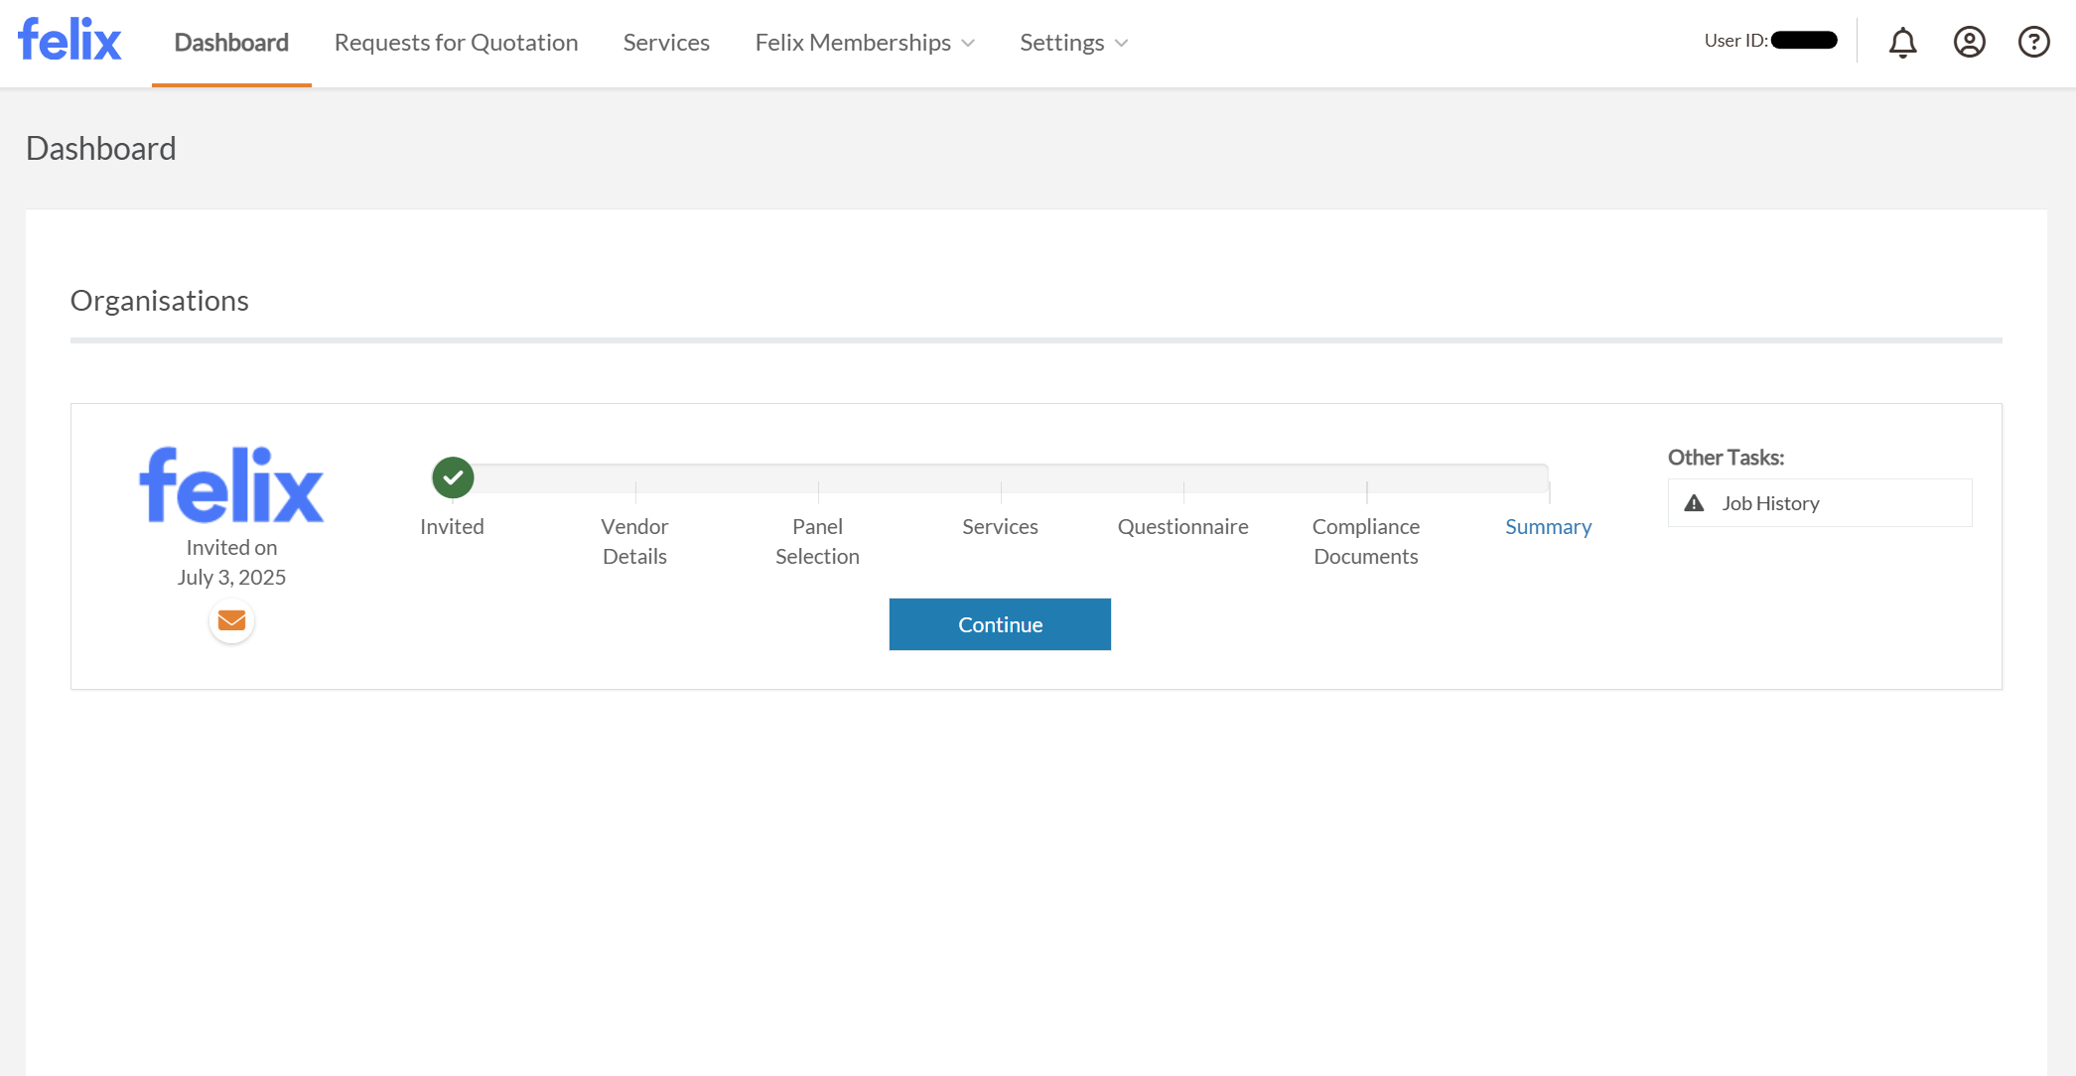The height and width of the screenshot is (1076, 2076).
Task: Click the felix logo in header
Action: coord(69,41)
